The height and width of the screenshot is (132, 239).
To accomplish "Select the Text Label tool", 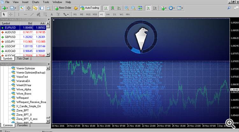I will pyautogui.click(x=58, y=14).
